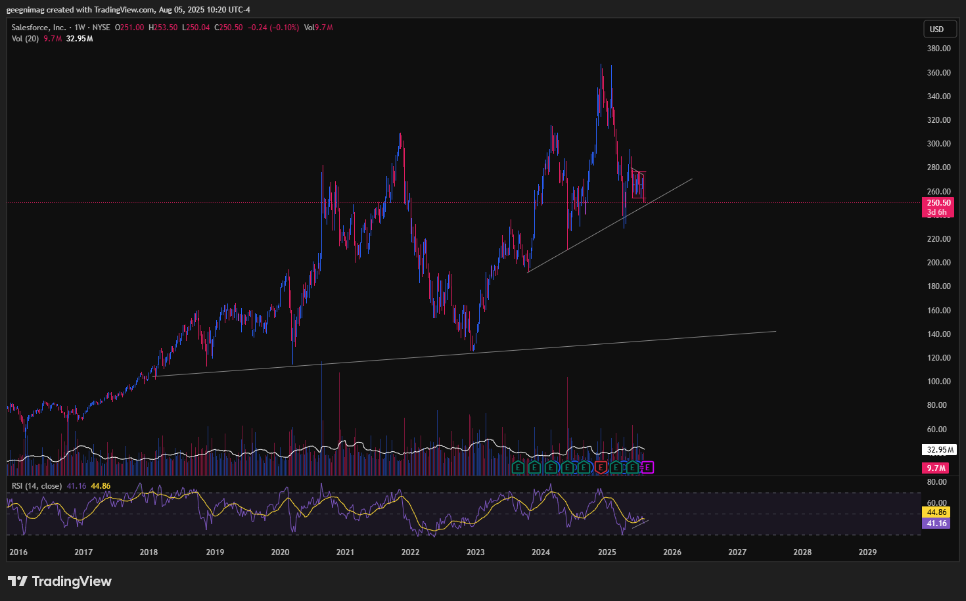Click the 1W interval label in the legend

[80, 28]
